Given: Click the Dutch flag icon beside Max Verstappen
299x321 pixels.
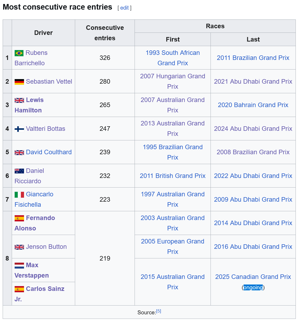Looking at the screenshot, I should pos(19,265).
